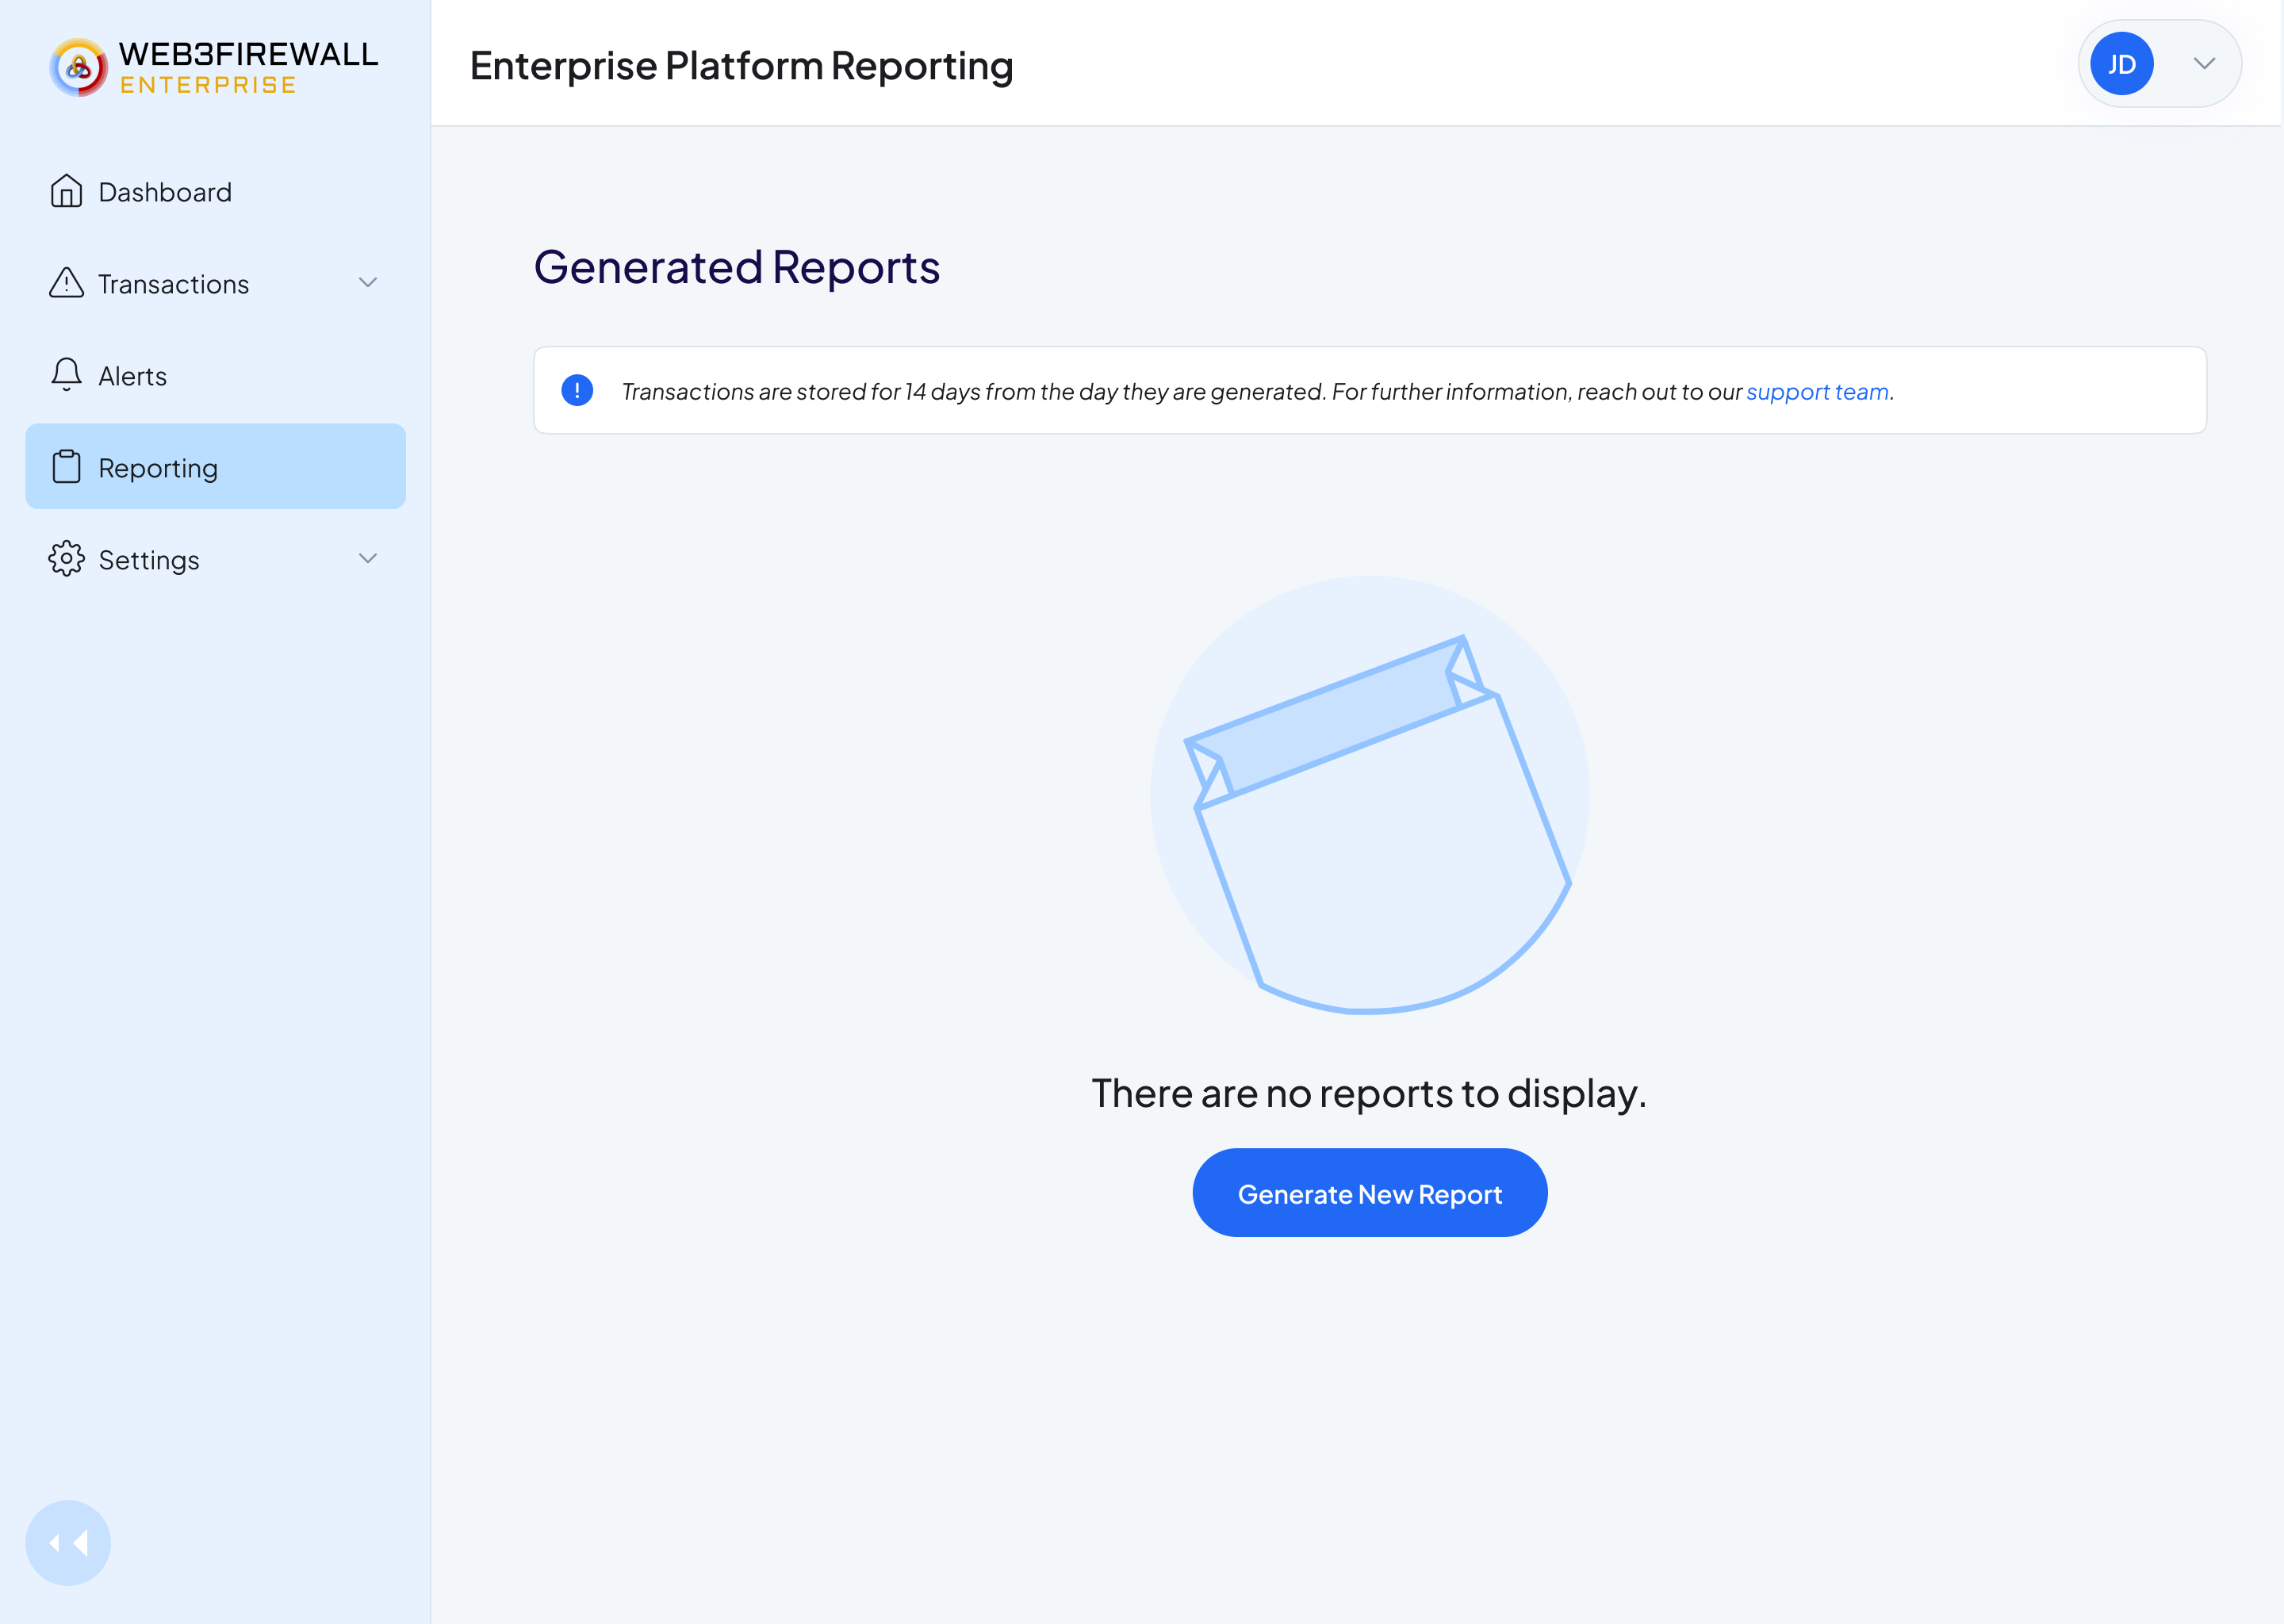The height and width of the screenshot is (1624, 2284).
Task: Expand the Transactions submenu chevron
Action: pyautogui.click(x=368, y=283)
